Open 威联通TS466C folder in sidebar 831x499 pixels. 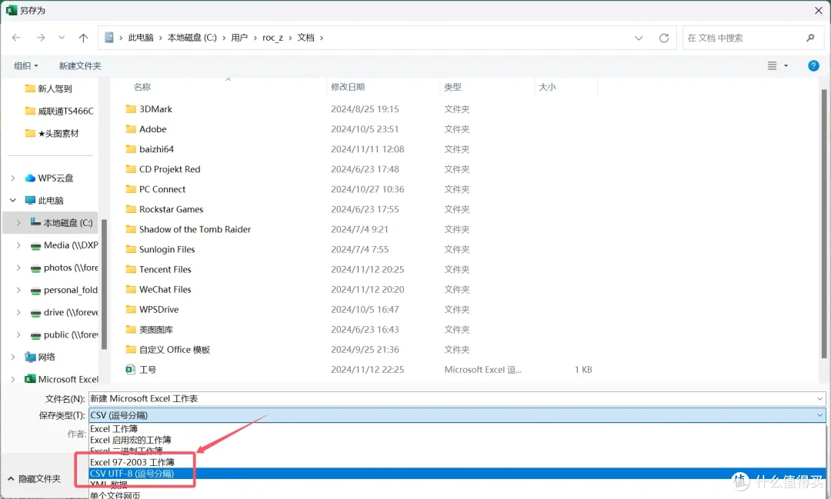59,111
